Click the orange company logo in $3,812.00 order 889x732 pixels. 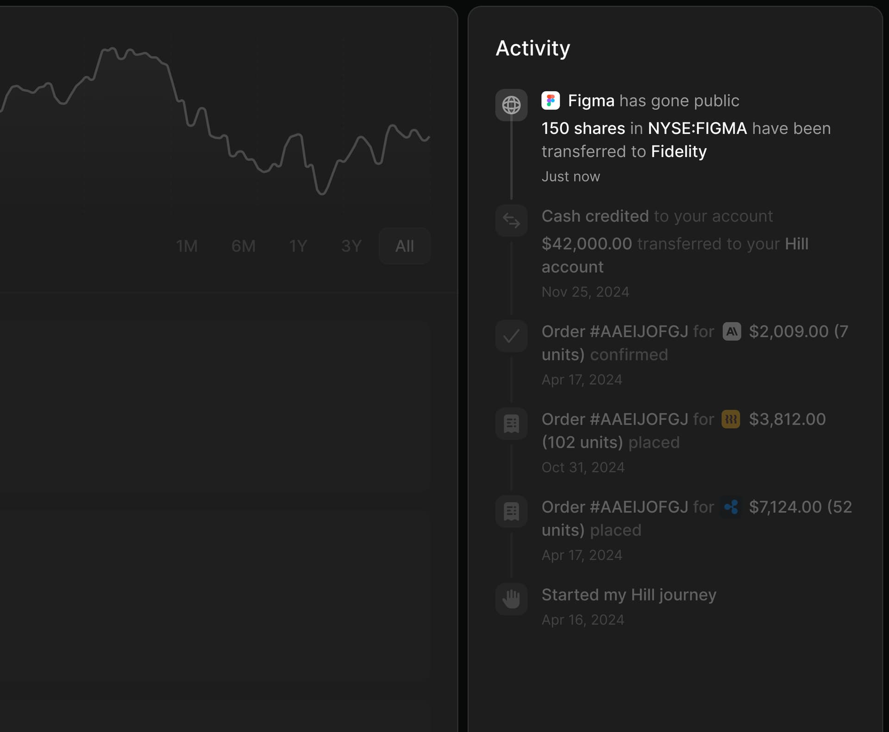pyautogui.click(x=730, y=419)
